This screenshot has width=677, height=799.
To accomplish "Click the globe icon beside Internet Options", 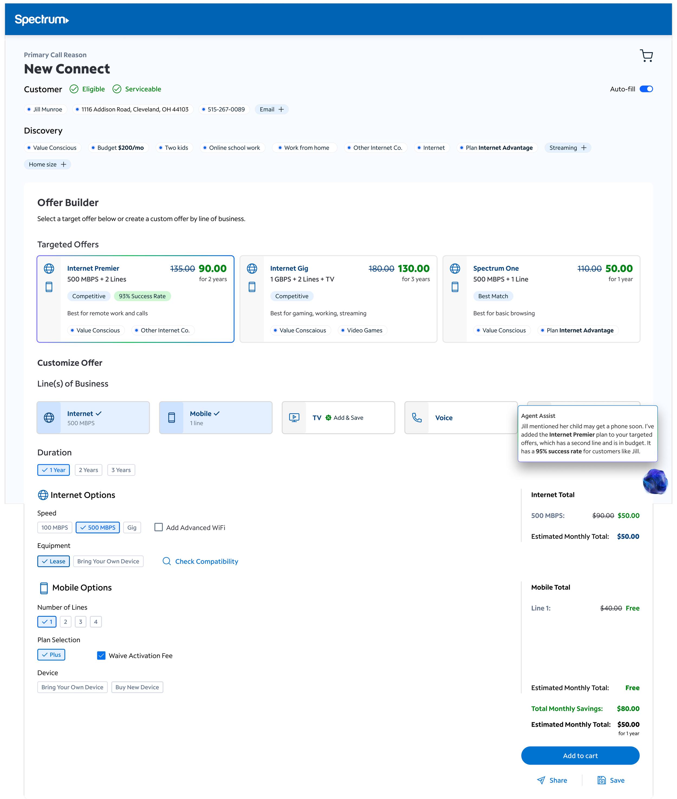I will (43, 495).
